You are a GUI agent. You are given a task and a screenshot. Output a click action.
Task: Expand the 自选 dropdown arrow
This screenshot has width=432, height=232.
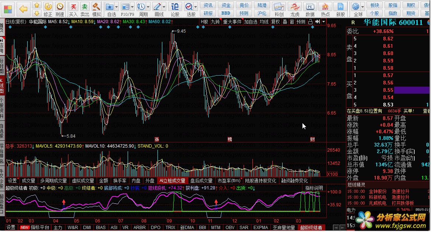[x=117, y=7]
